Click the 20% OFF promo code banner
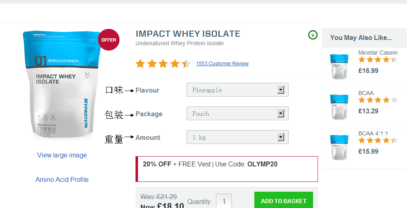This screenshot has width=407, height=208. 227,169
